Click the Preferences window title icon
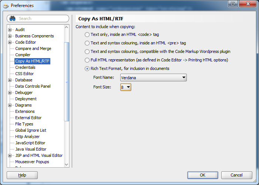Viewport: 259px width, 185px height. point(6,6)
